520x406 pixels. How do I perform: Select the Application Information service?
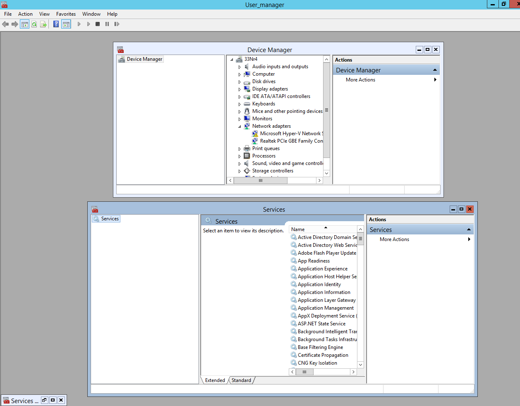coord(321,292)
